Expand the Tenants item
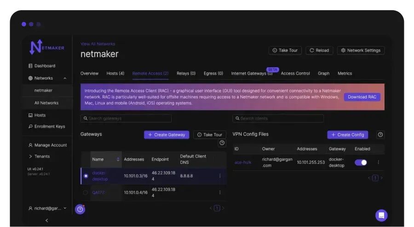 click(39, 156)
